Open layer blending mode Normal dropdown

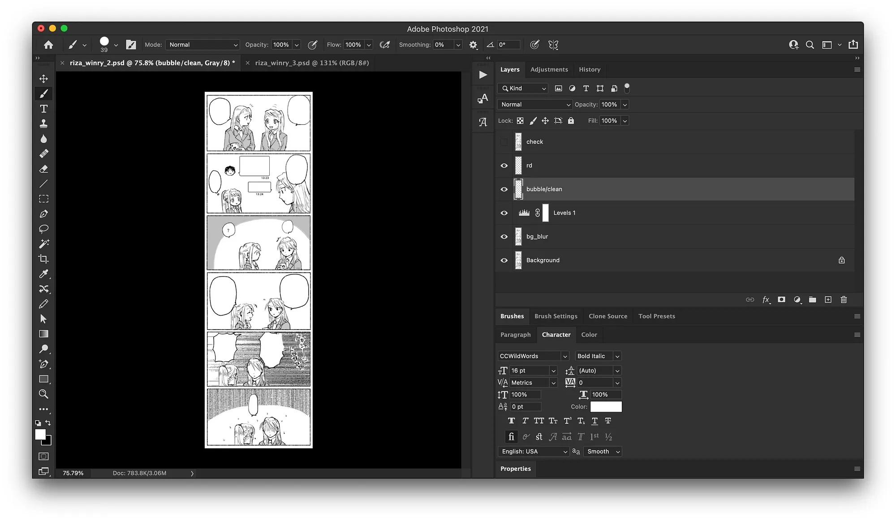pos(535,104)
